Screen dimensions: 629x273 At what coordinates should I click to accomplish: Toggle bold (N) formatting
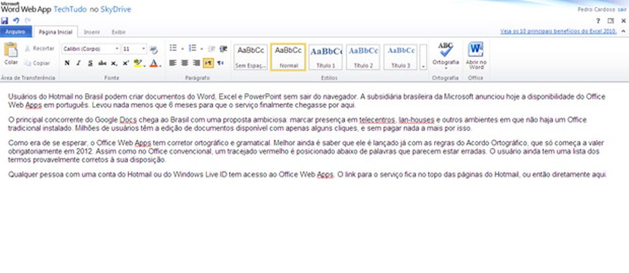click(67, 63)
